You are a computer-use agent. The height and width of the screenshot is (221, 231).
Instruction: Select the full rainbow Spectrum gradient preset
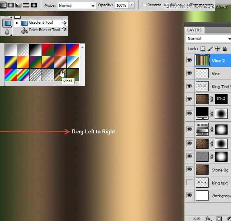pos(10,74)
